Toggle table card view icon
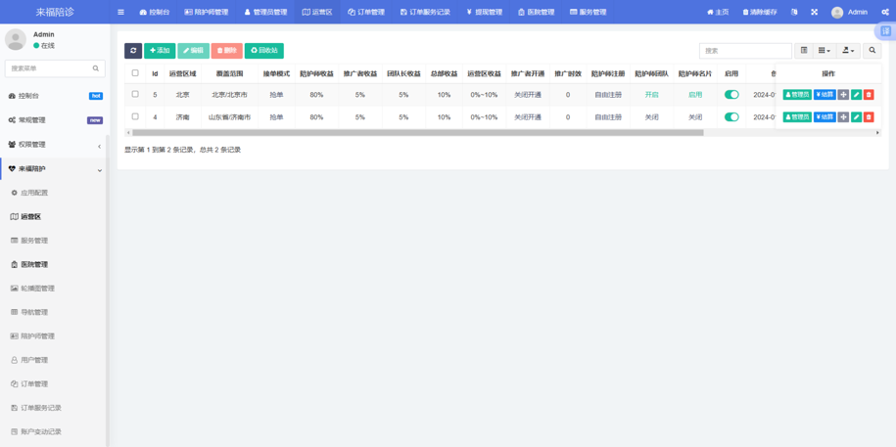 [x=804, y=50]
